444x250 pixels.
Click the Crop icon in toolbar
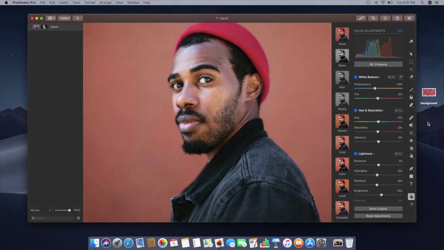click(x=373, y=18)
